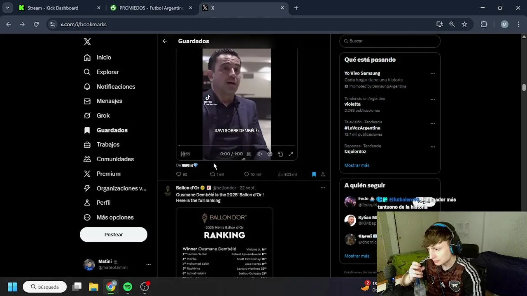Switch to PROMIEDOS Futbol Argentino tab
The image size is (527, 296).
pyautogui.click(x=152, y=8)
